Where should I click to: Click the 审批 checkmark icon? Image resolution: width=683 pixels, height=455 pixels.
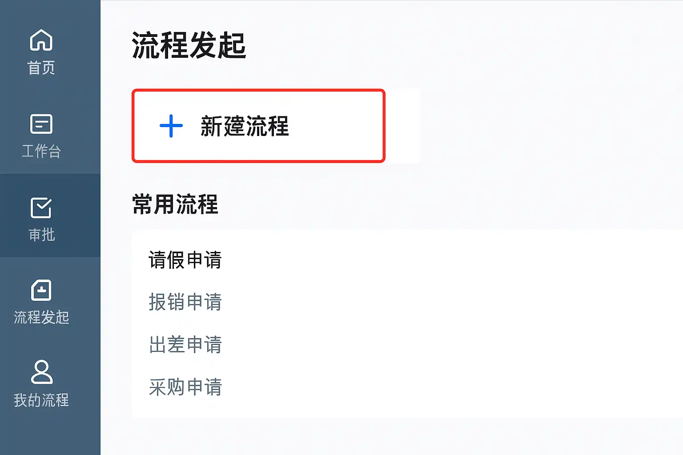[41, 208]
